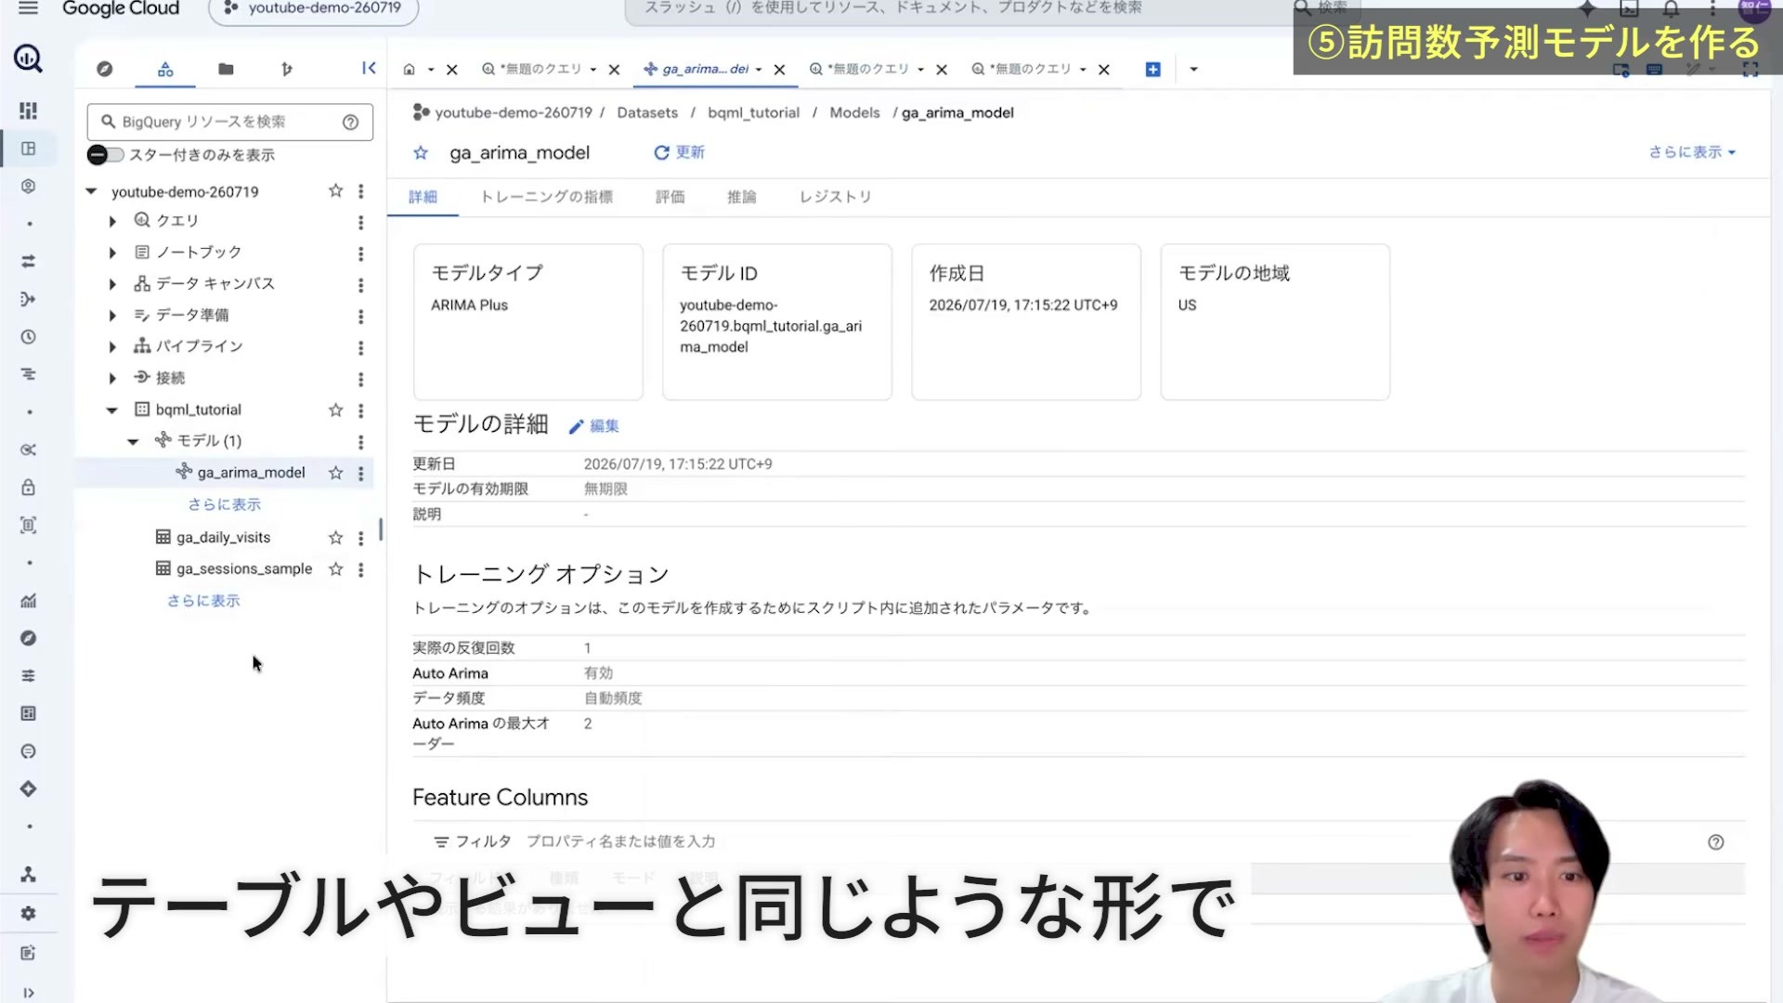1783x1003 pixels.
Task: Open the さらに表示 dropdown at top right
Action: coord(1692,152)
